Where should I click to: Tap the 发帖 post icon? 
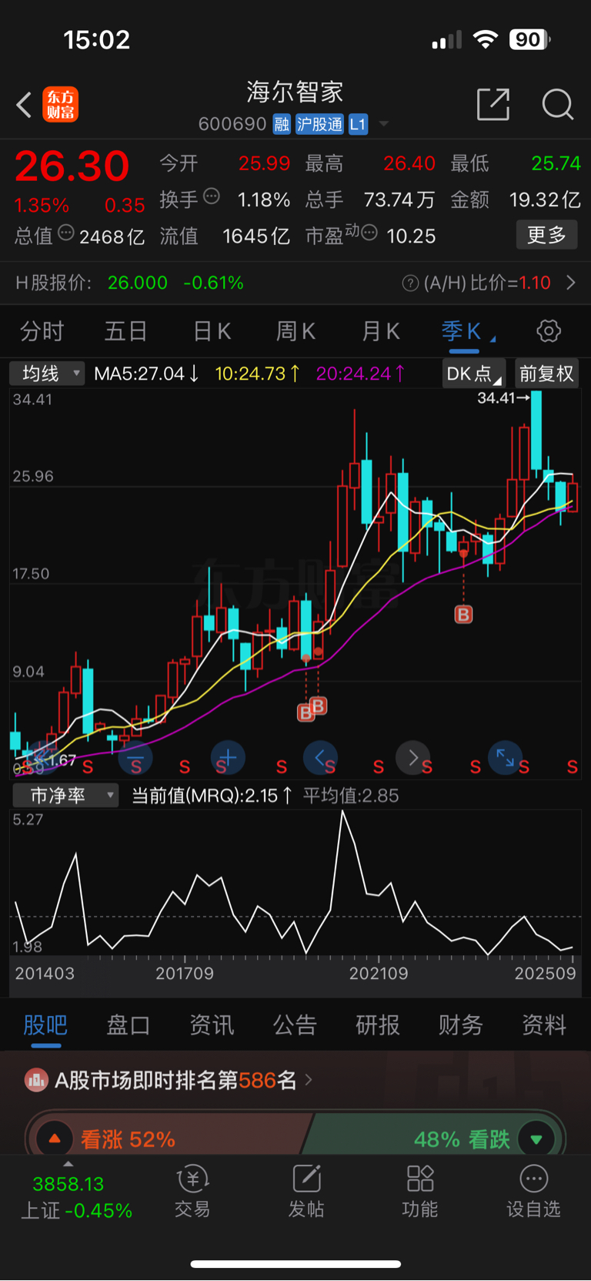[306, 1179]
